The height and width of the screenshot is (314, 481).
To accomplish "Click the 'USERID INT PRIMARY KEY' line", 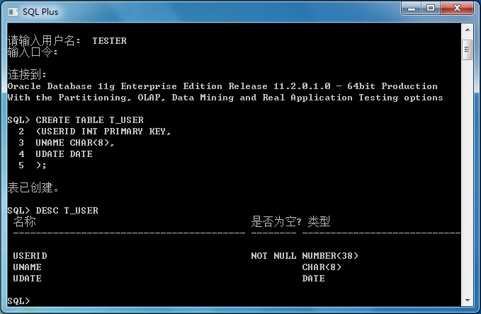I will [x=103, y=131].
